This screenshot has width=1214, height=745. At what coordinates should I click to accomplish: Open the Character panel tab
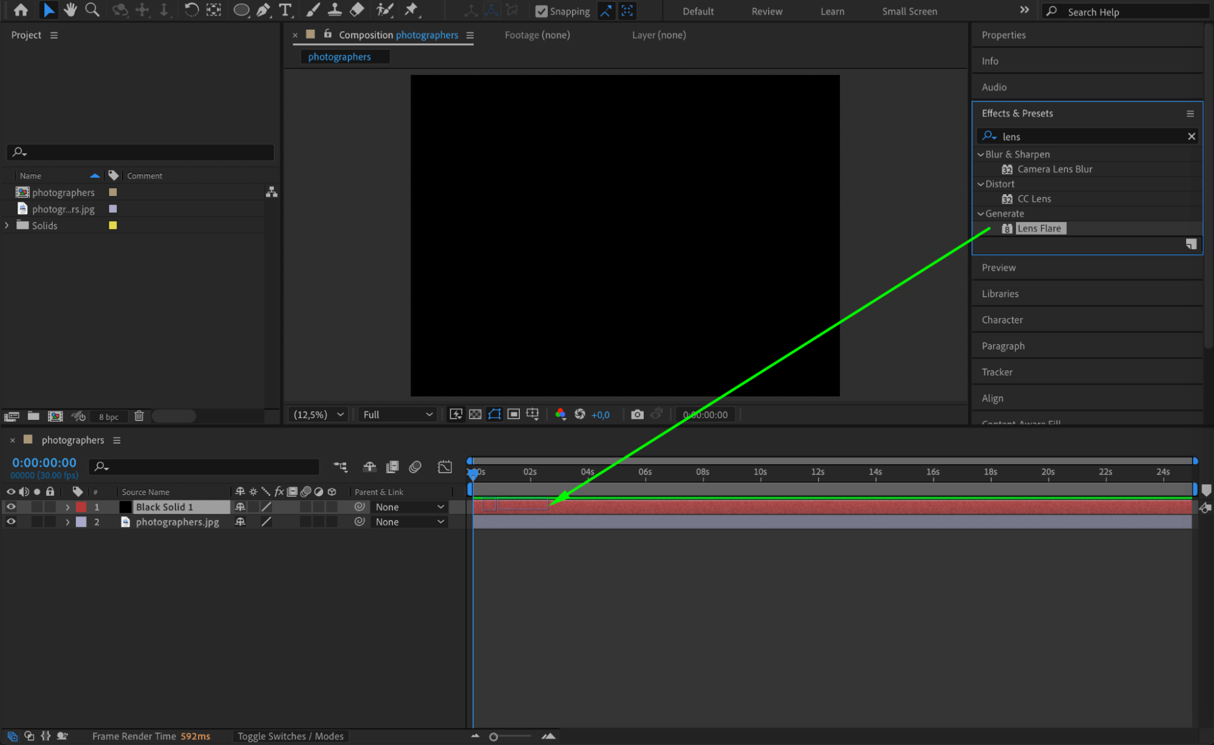(x=1002, y=320)
